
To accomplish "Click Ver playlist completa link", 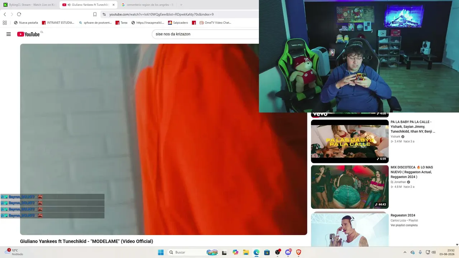I will tap(404, 225).
